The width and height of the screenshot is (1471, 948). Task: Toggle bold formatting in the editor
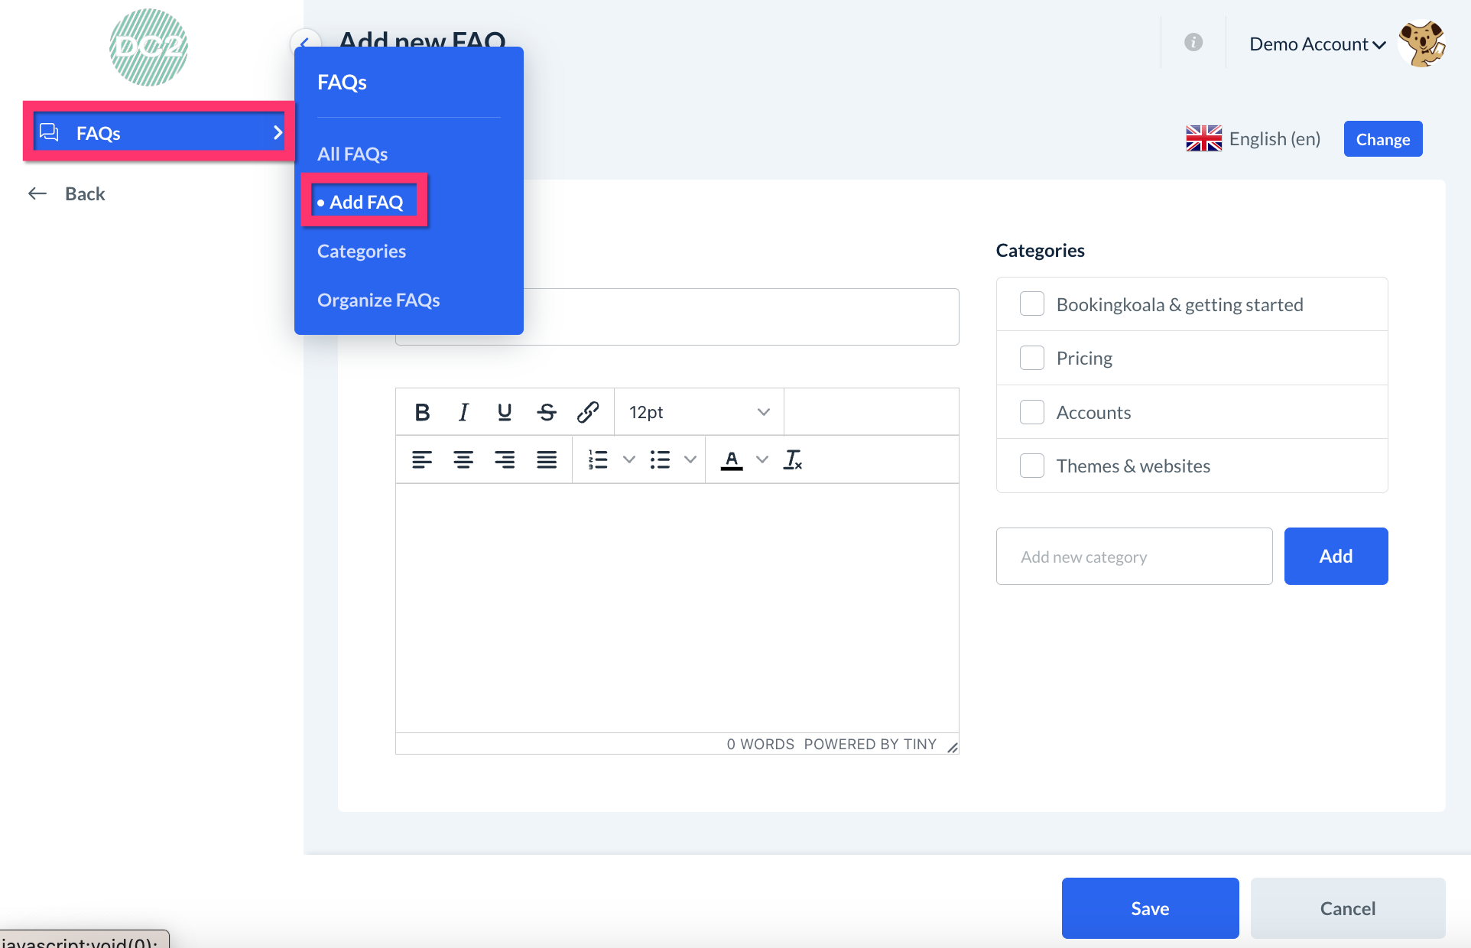(x=422, y=413)
